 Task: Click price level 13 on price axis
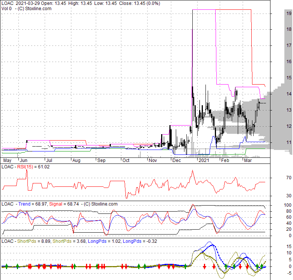click(289, 110)
